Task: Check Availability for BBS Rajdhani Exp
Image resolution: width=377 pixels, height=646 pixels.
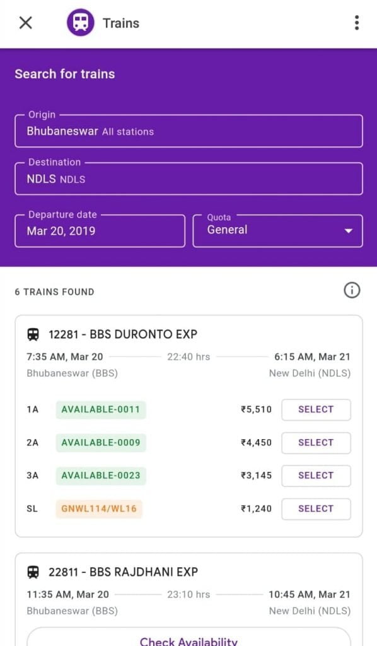Action: [x=188, y=638]
